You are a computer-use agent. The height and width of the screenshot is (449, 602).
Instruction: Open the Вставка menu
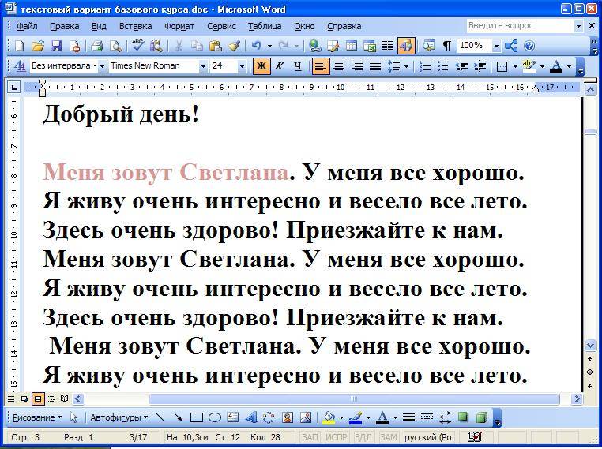point(136,26)
